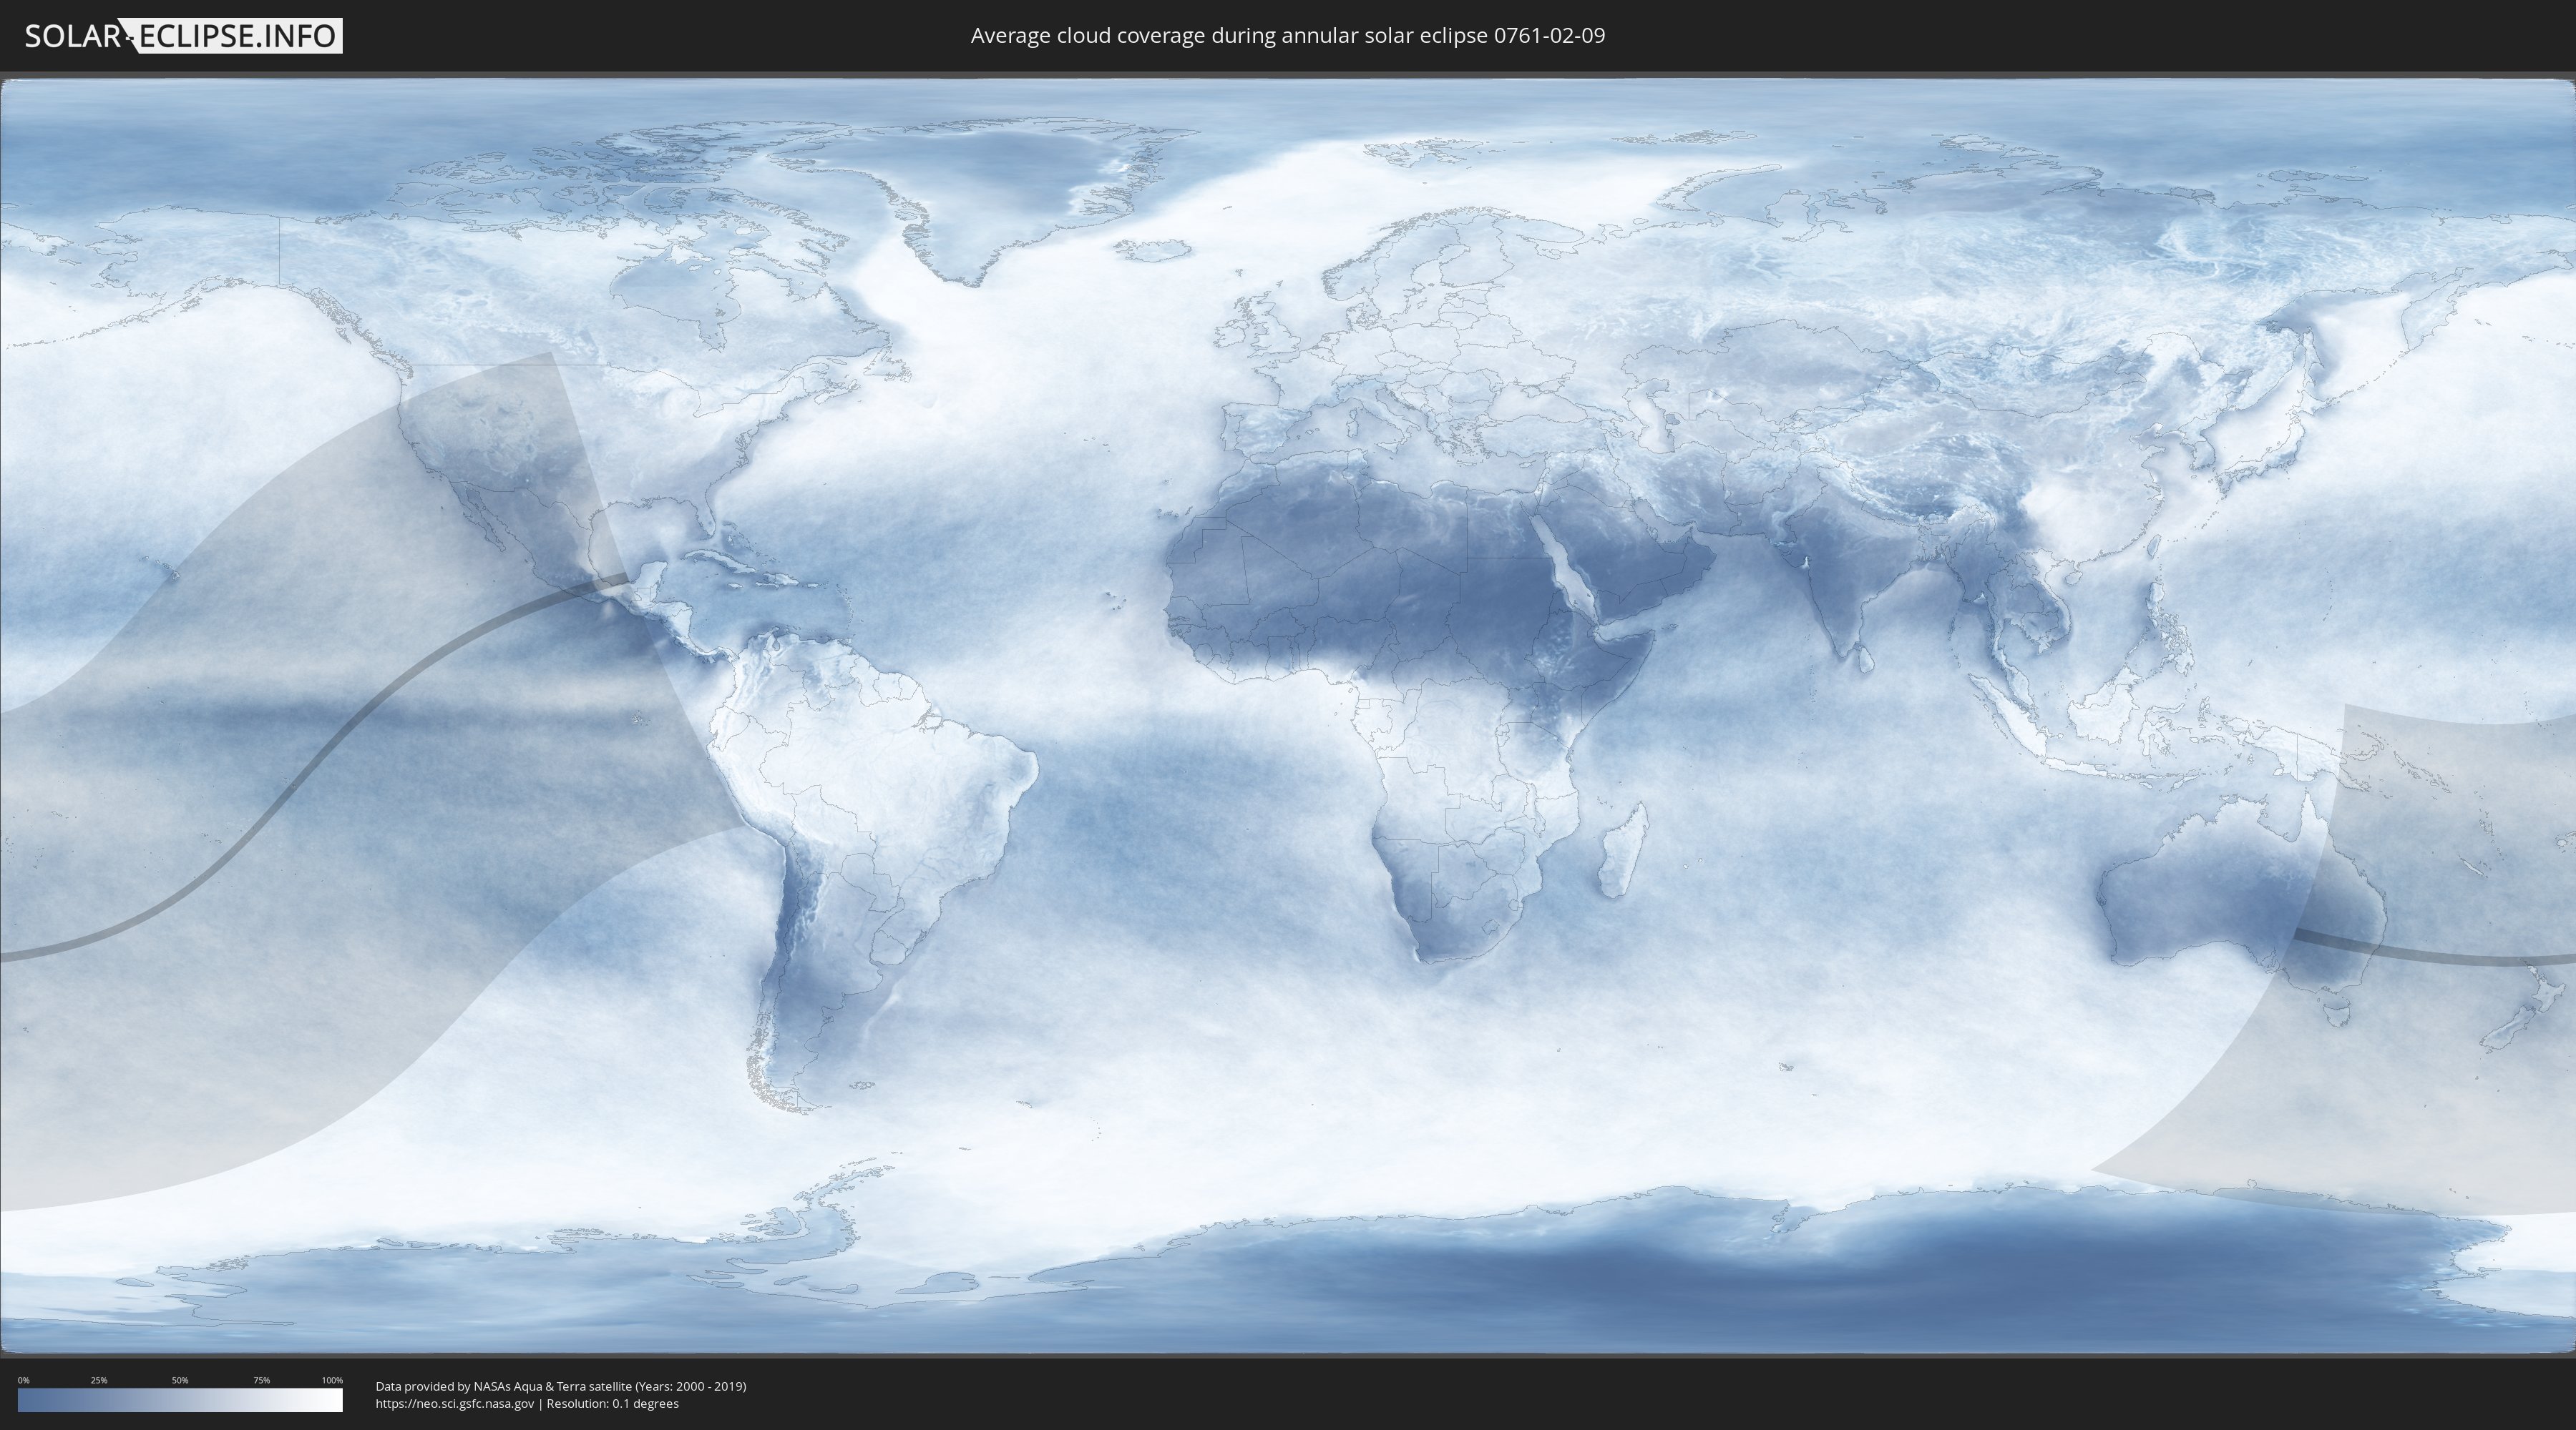The width and height of the screenshot is (2576, 1430).
Task: Click the SOLAR-ECLIPSE.INFO logo
Action: 183,36
